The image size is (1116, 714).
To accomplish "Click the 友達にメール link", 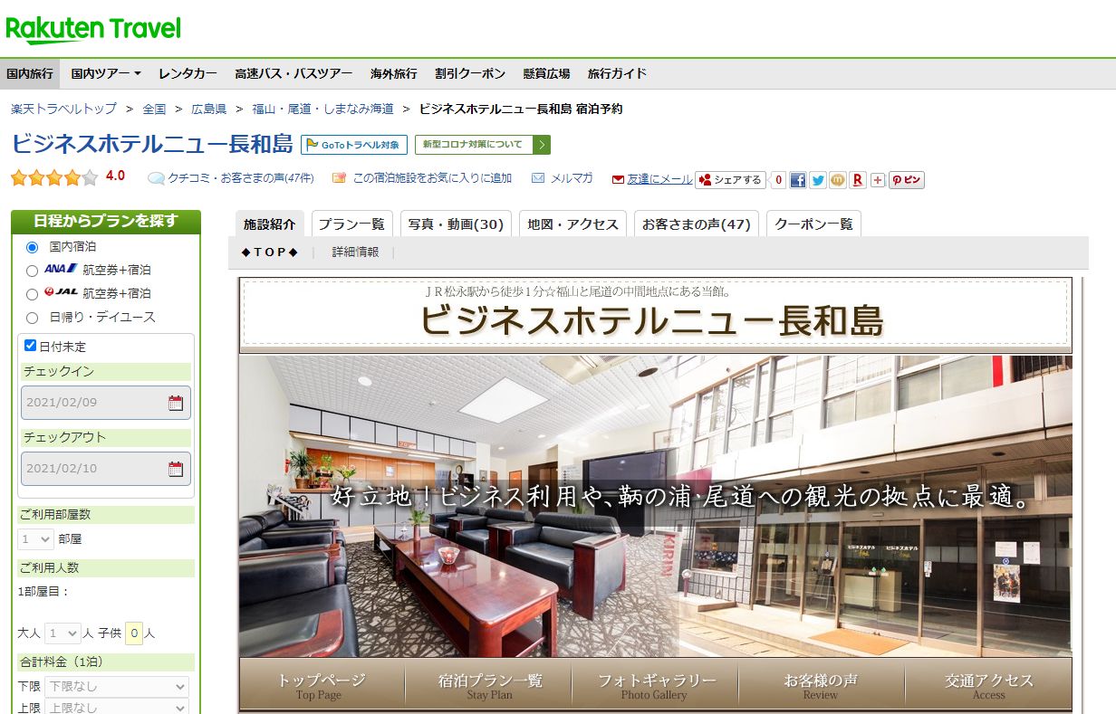I will pyautogui.click(x=659, y=179).
